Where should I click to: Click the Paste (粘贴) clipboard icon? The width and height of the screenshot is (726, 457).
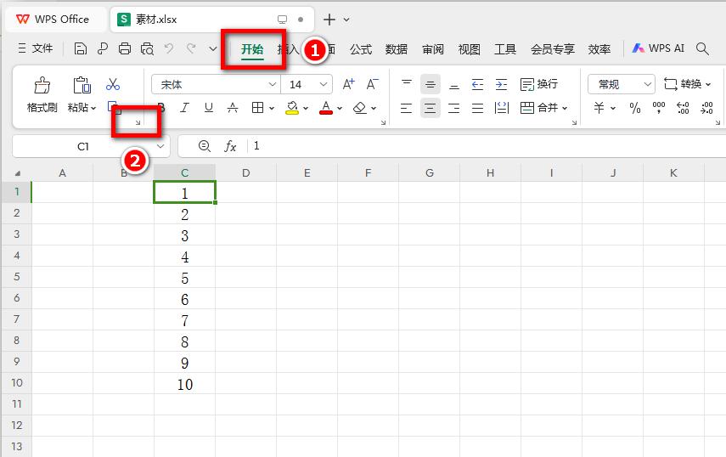82,86
